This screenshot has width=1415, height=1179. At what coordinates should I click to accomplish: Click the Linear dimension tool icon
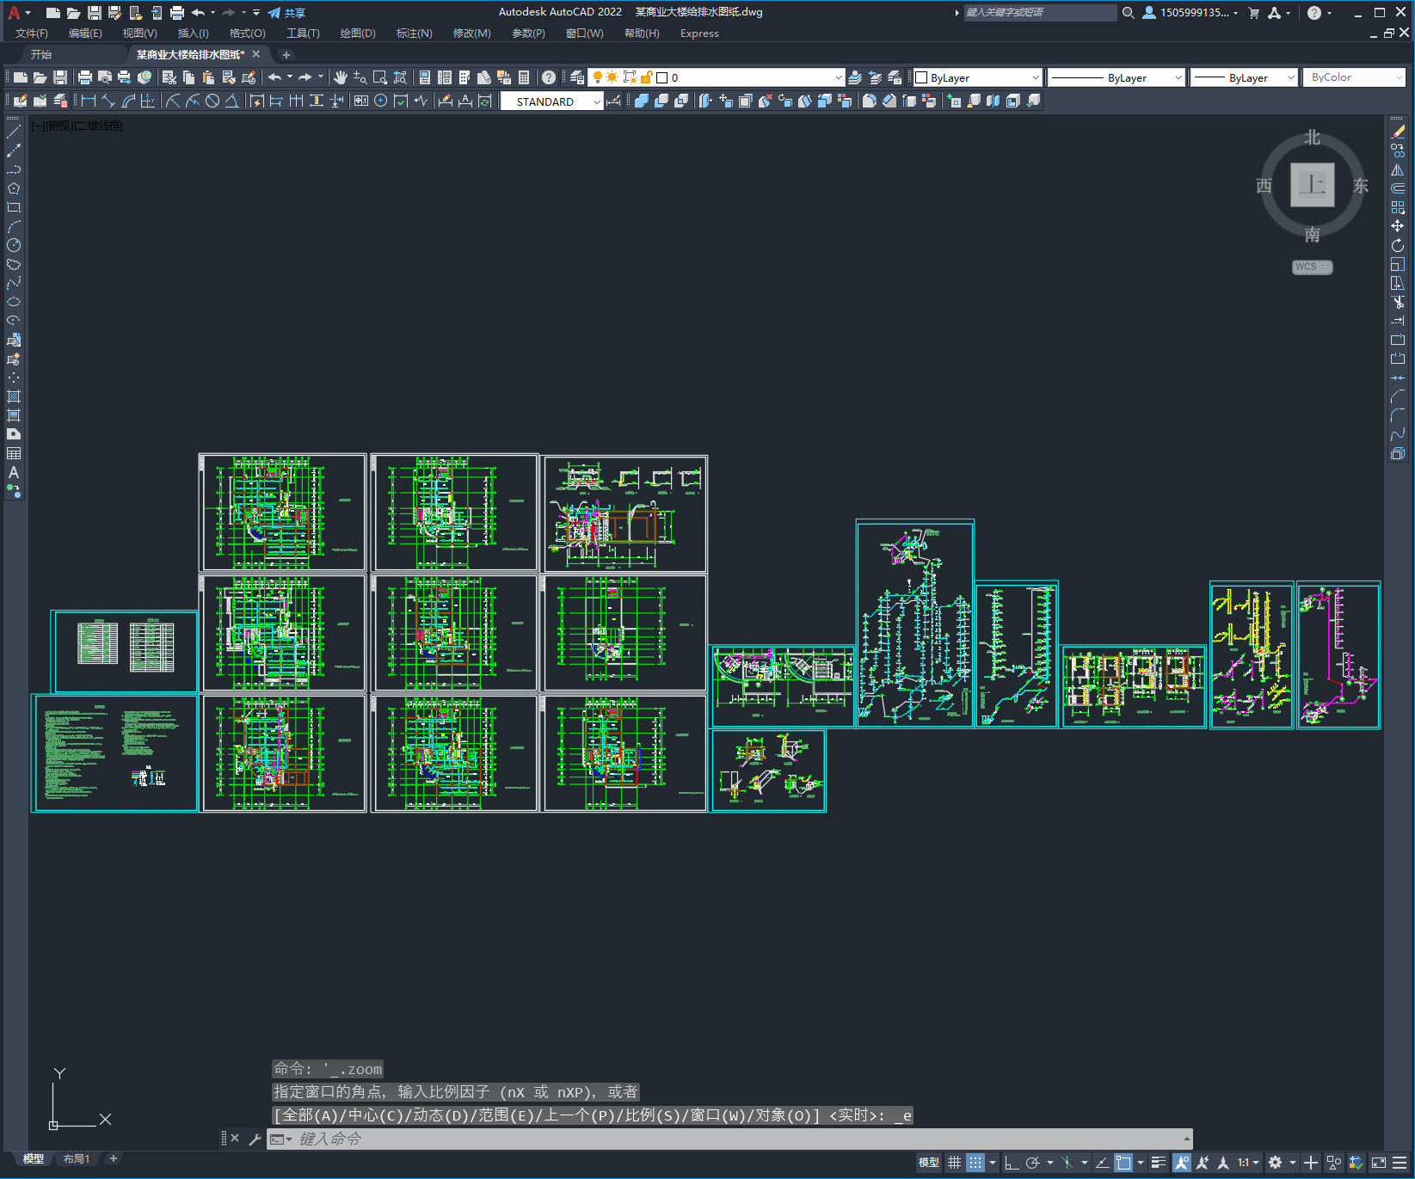click(x=89, y=101)
